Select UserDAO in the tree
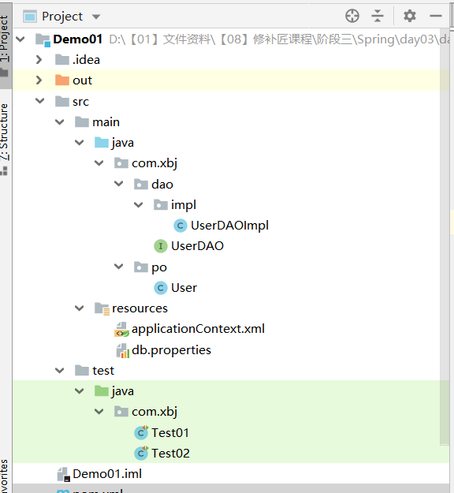Image resolution: width=454 pixels, height=493 pixels. click(x=197, y=246)
